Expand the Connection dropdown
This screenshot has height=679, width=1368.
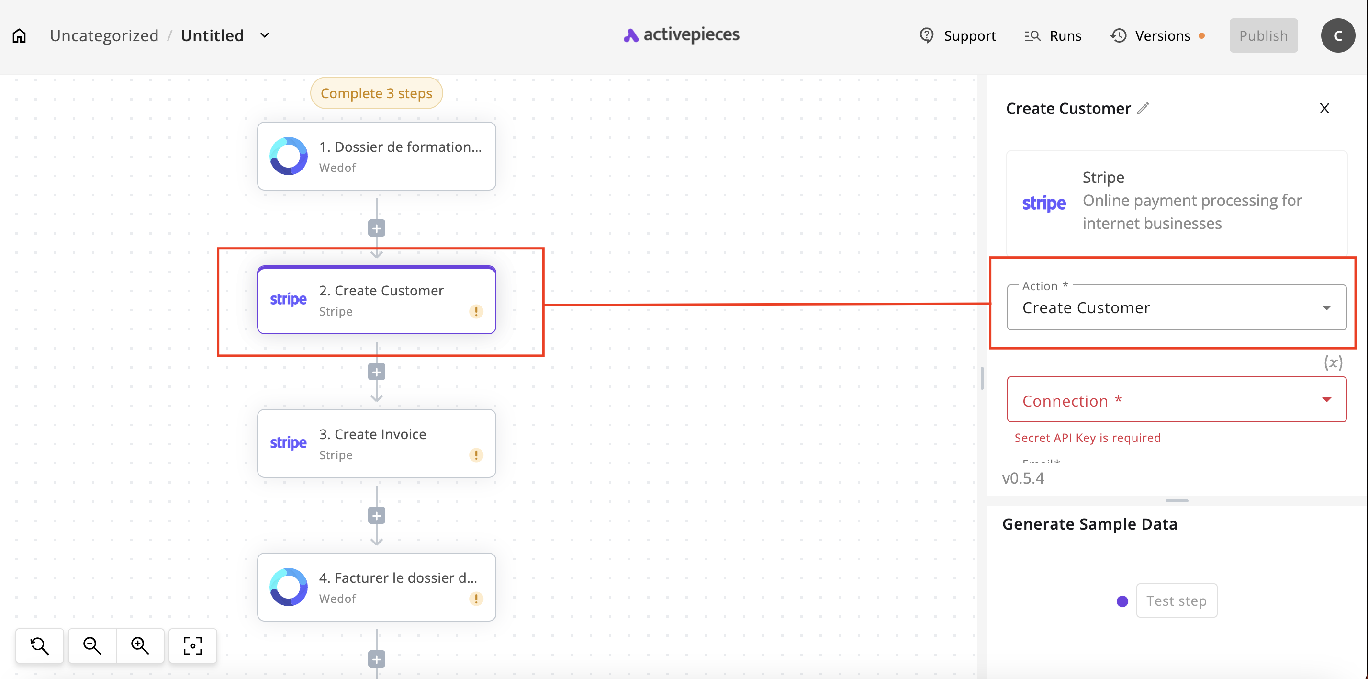[x=1176, y=399]
